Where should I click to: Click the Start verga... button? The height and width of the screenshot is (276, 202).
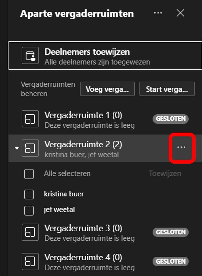167,89
